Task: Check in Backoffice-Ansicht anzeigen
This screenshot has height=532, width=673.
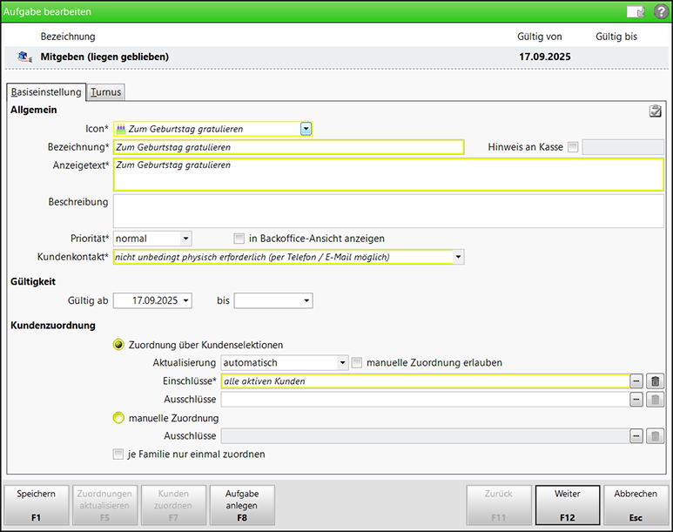Action: point(239,239)
